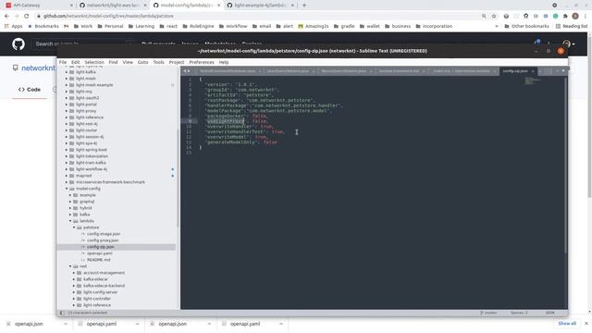Screen dimensions: 592x333
Task: Open the Project menu
Action: point(177,62)
